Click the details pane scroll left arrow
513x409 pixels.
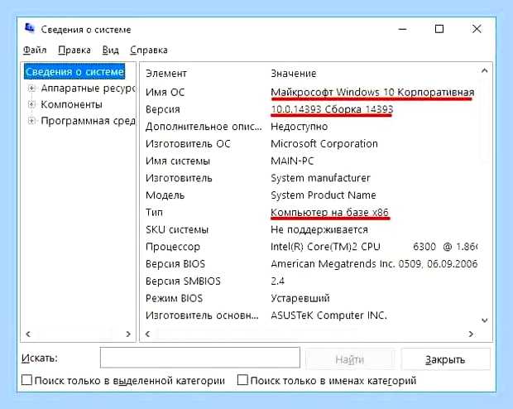tap(147, 334)
